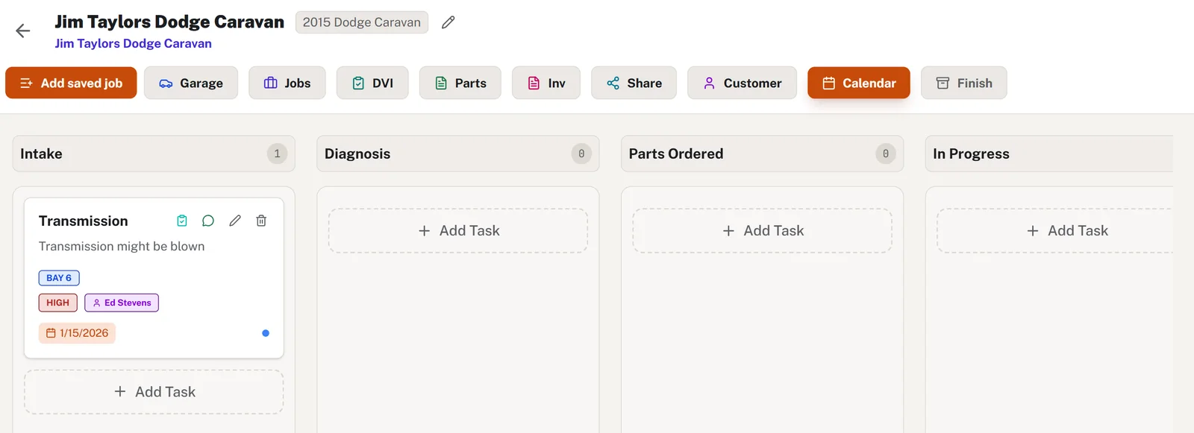This screenshot has width=1194, height=433.
Task: Select the Parts Ordered column header
Action: point(763,154)
